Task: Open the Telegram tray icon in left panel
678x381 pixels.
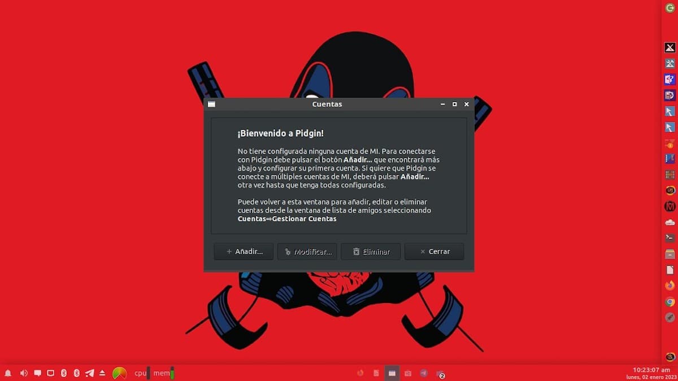Action: [89, 373]
